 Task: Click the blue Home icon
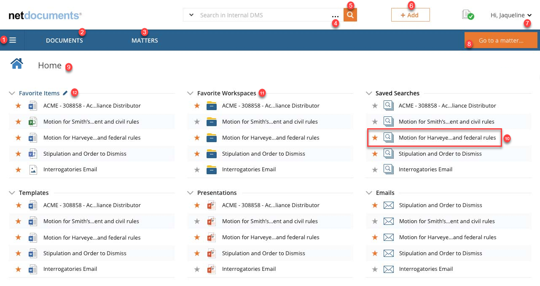tap(17, 64)
